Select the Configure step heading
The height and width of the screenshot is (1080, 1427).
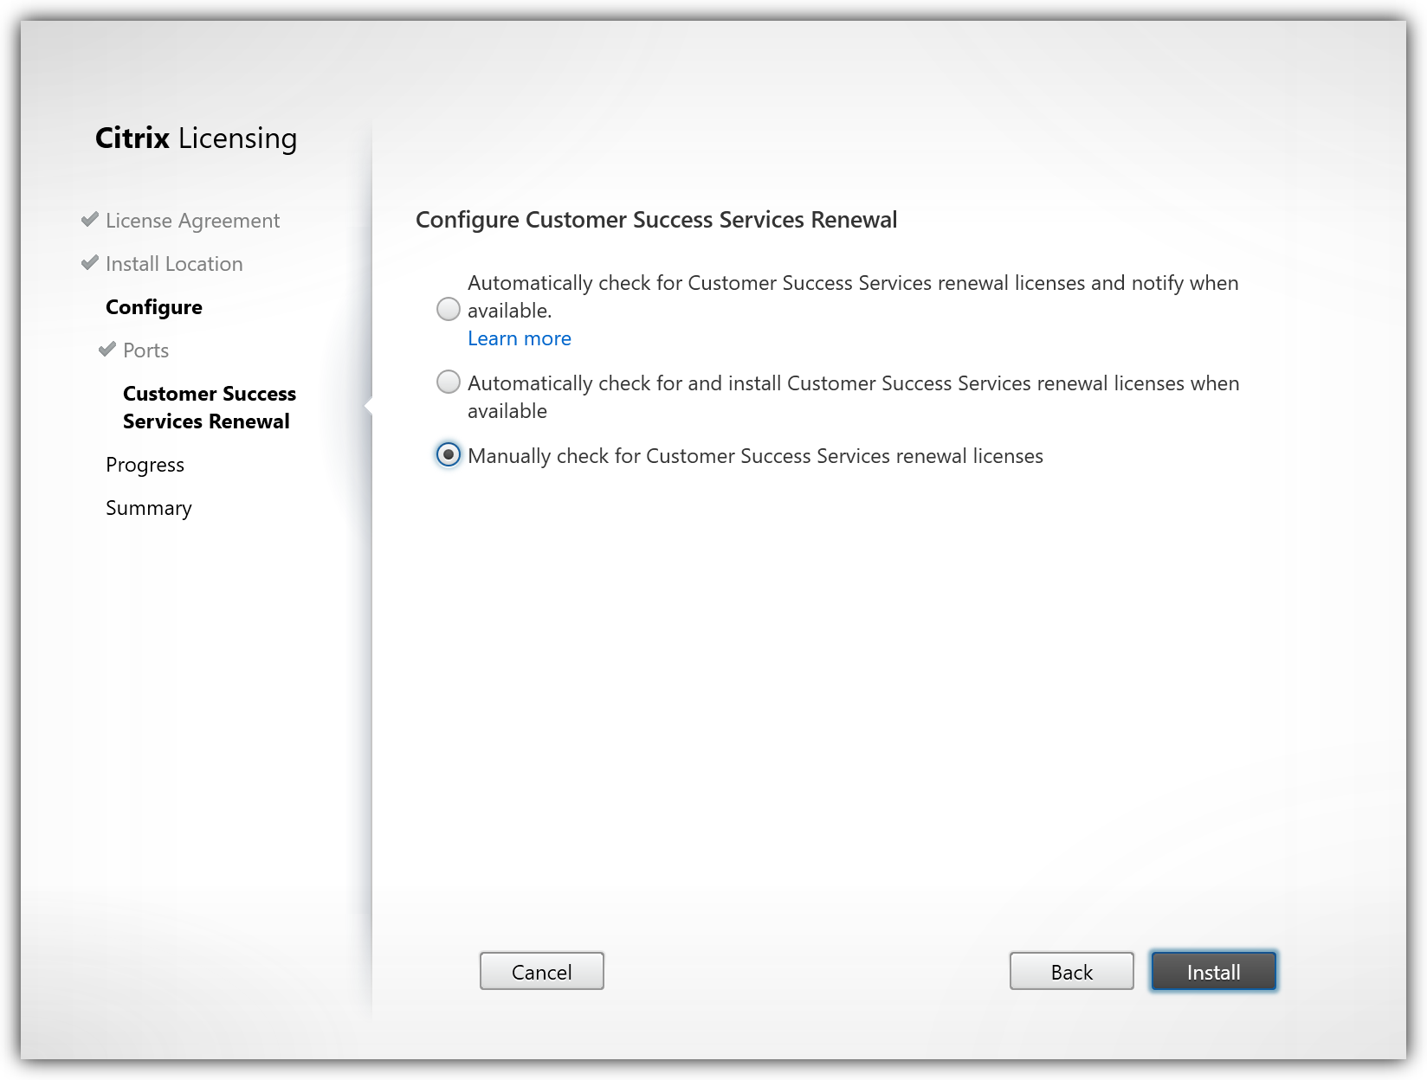pyautogui.click(x=154, y=307)
